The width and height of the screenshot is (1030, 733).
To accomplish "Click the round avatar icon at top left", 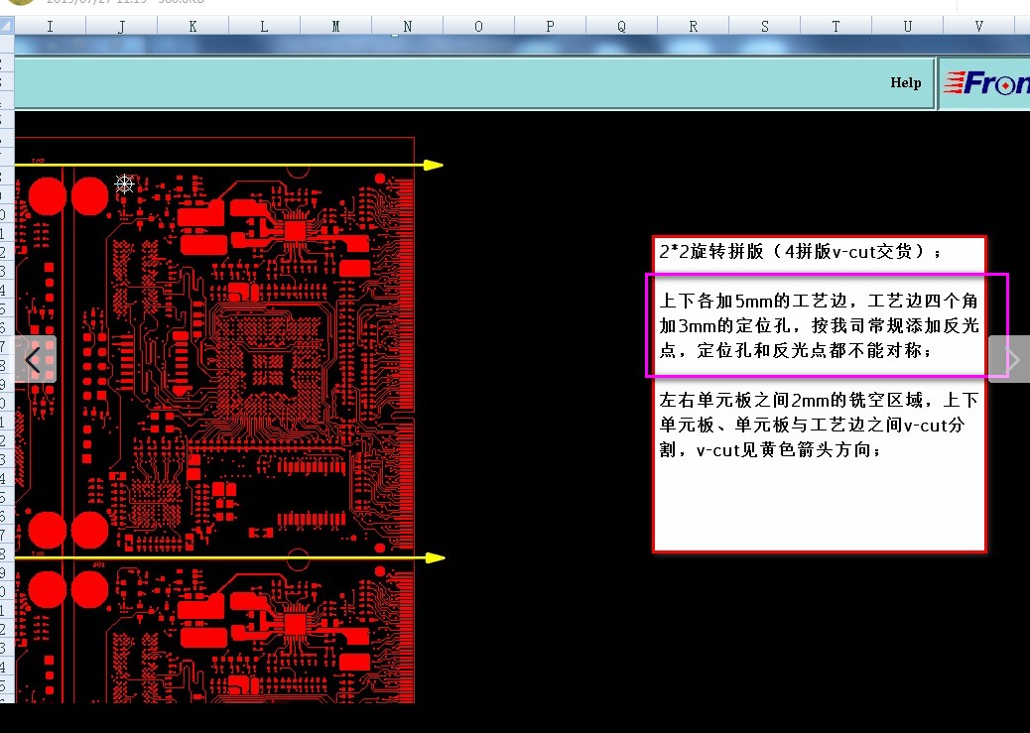I will point(20,2).
